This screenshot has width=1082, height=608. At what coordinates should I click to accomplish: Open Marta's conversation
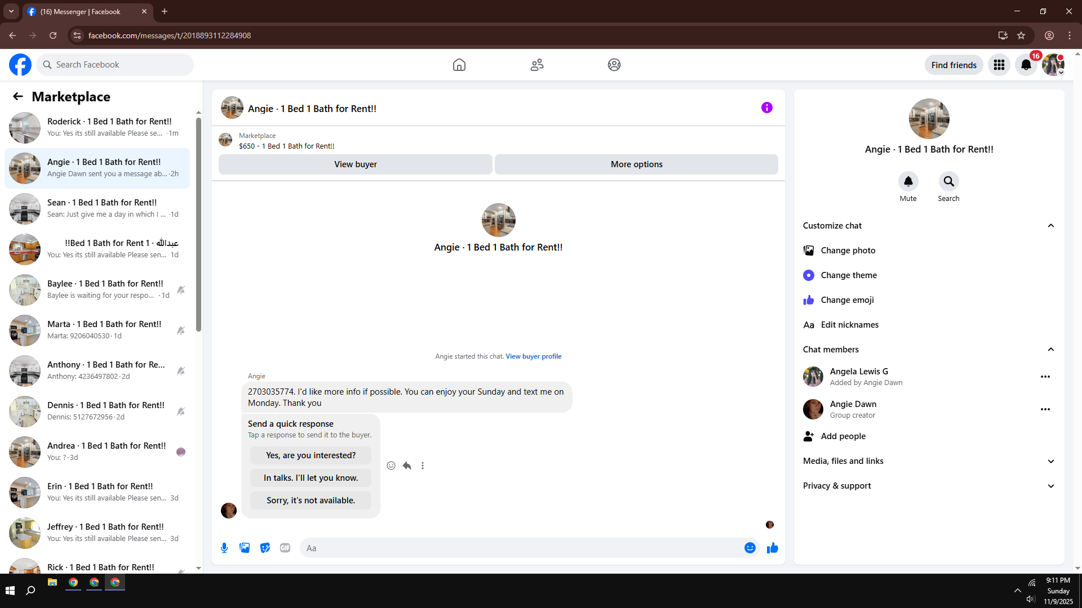97,330
